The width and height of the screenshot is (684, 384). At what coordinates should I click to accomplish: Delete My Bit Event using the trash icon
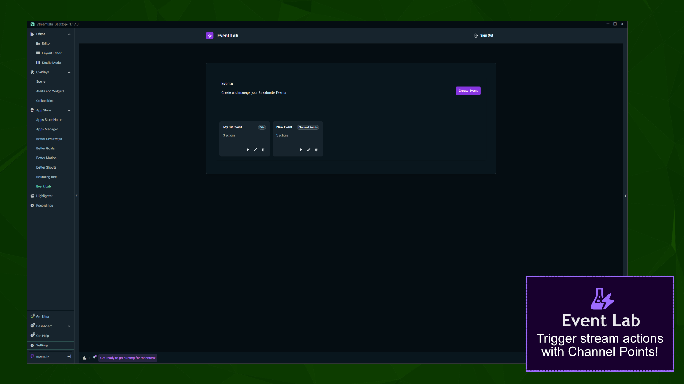(x=263, y=150)
